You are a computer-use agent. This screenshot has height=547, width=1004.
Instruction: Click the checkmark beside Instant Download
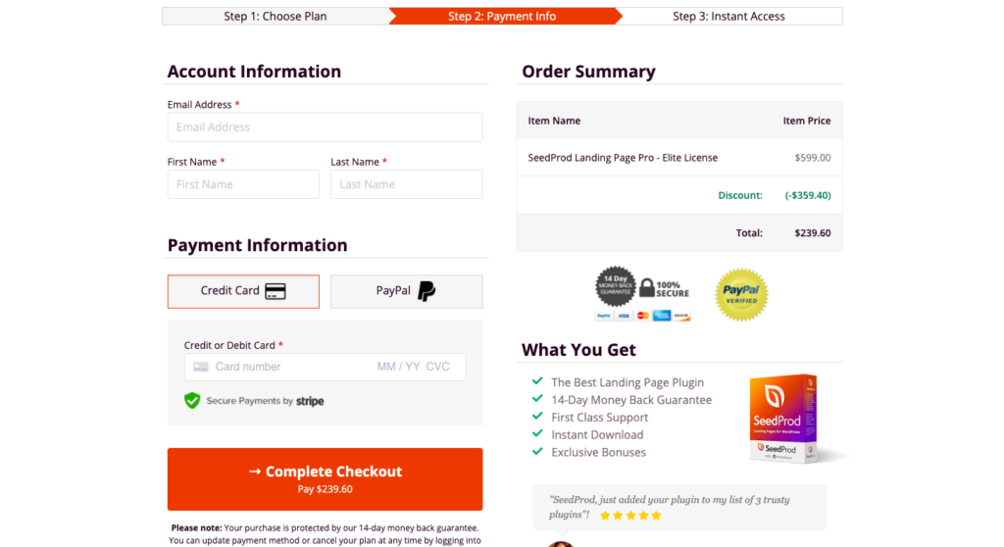[537, 433]
